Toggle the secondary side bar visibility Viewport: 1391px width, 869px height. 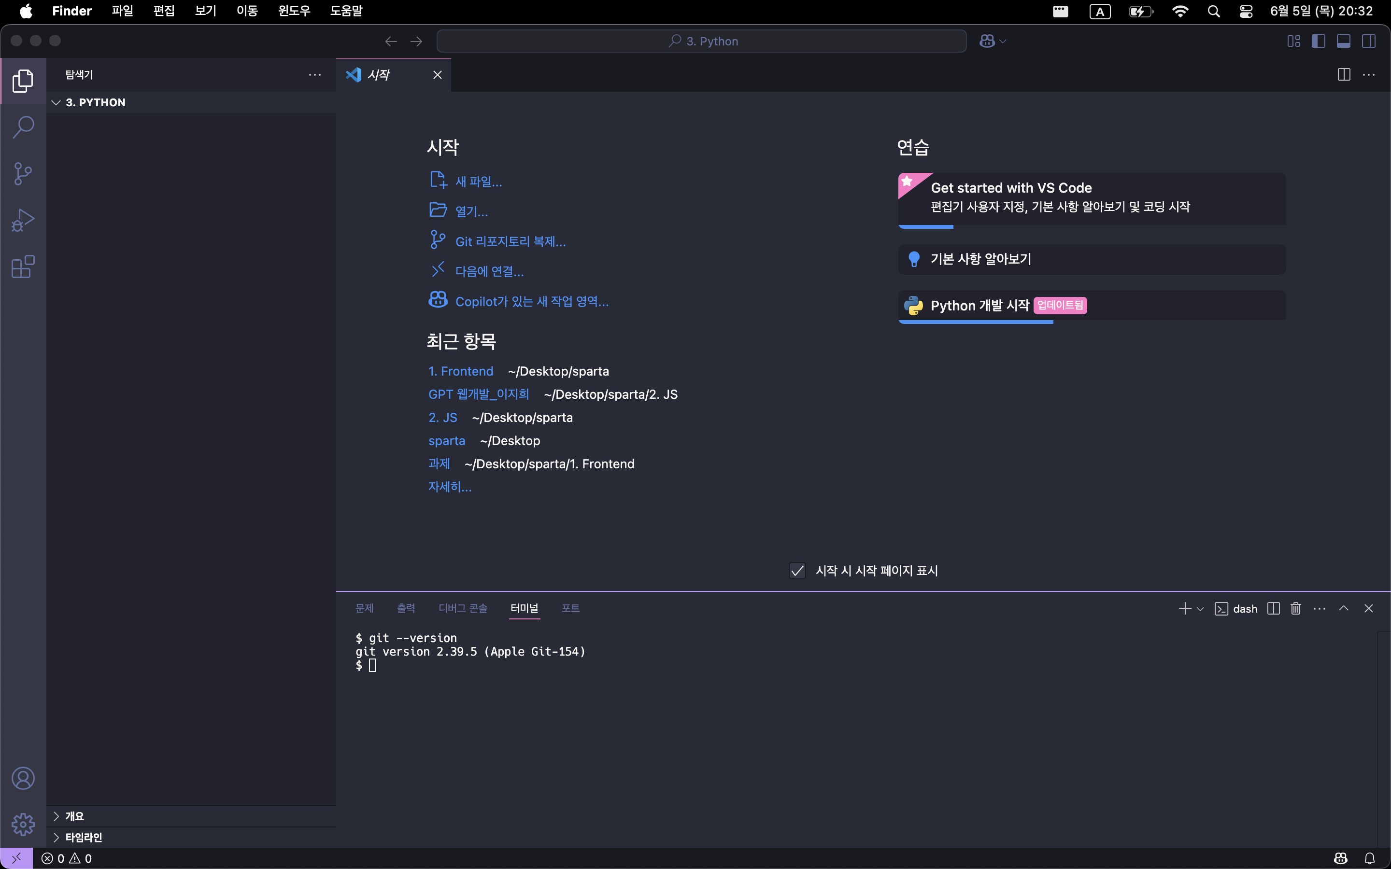(x=1369, y=42)
